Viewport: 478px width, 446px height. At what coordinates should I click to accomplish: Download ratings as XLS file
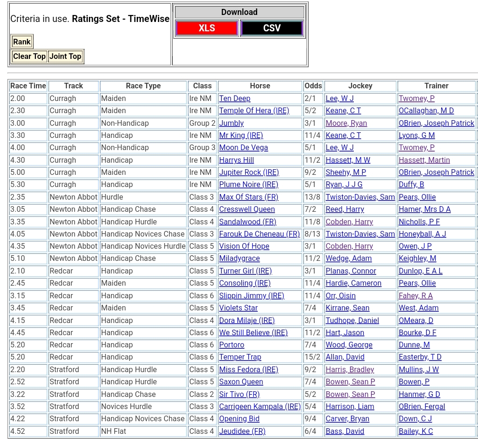tap(207, 28)
